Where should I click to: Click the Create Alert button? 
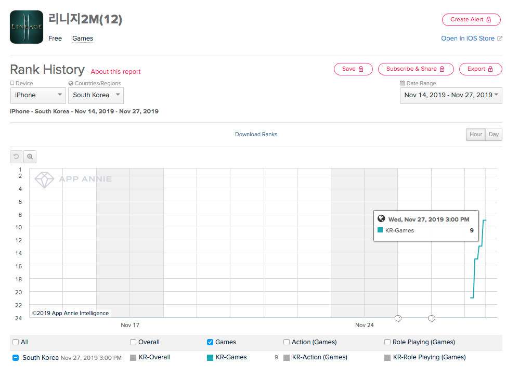[x=471, y=19]
